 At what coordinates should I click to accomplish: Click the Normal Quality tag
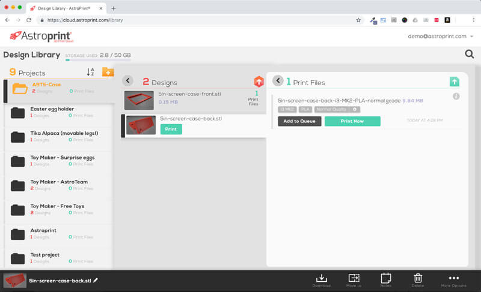click(337, 110)
